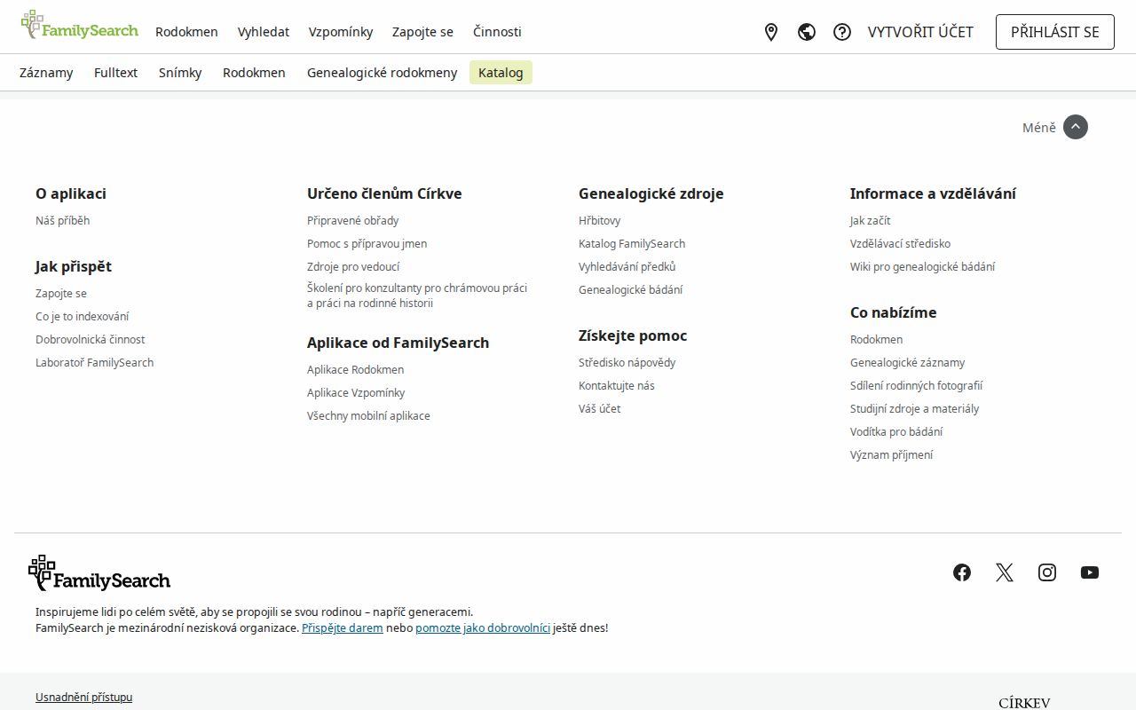
Task: Click the black FamilySearch footer logo
Action: pyautogui.click(x=99, y=573)
